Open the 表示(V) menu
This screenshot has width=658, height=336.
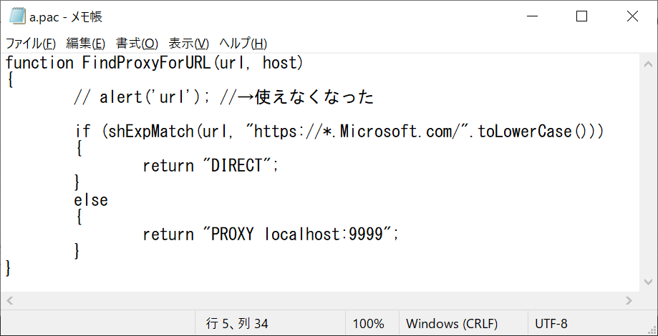188,43
